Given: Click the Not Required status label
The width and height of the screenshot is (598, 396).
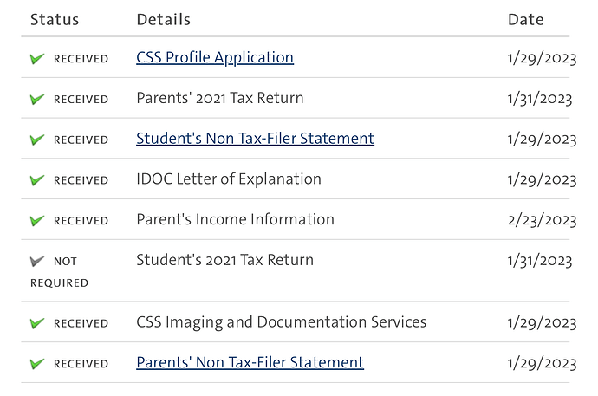Looking at the screenshot, I should point(60,271).
